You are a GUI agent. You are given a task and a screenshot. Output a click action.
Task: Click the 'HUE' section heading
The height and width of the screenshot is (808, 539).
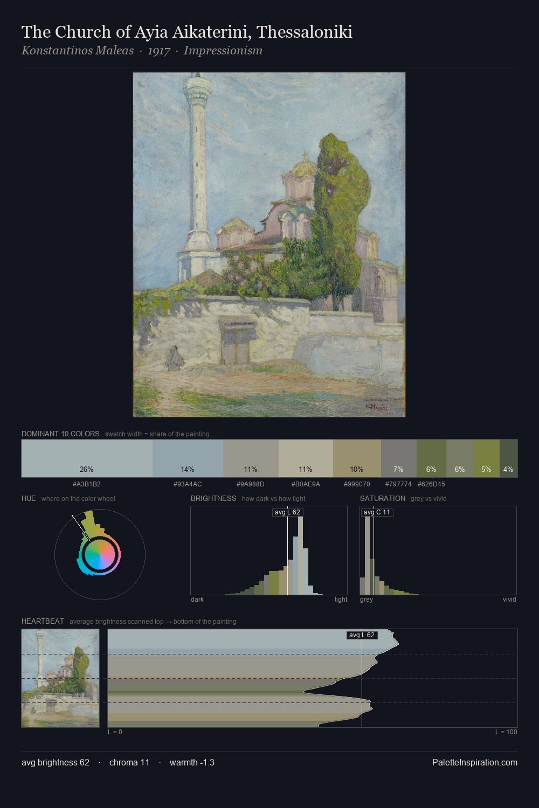[x=29, y=498]
